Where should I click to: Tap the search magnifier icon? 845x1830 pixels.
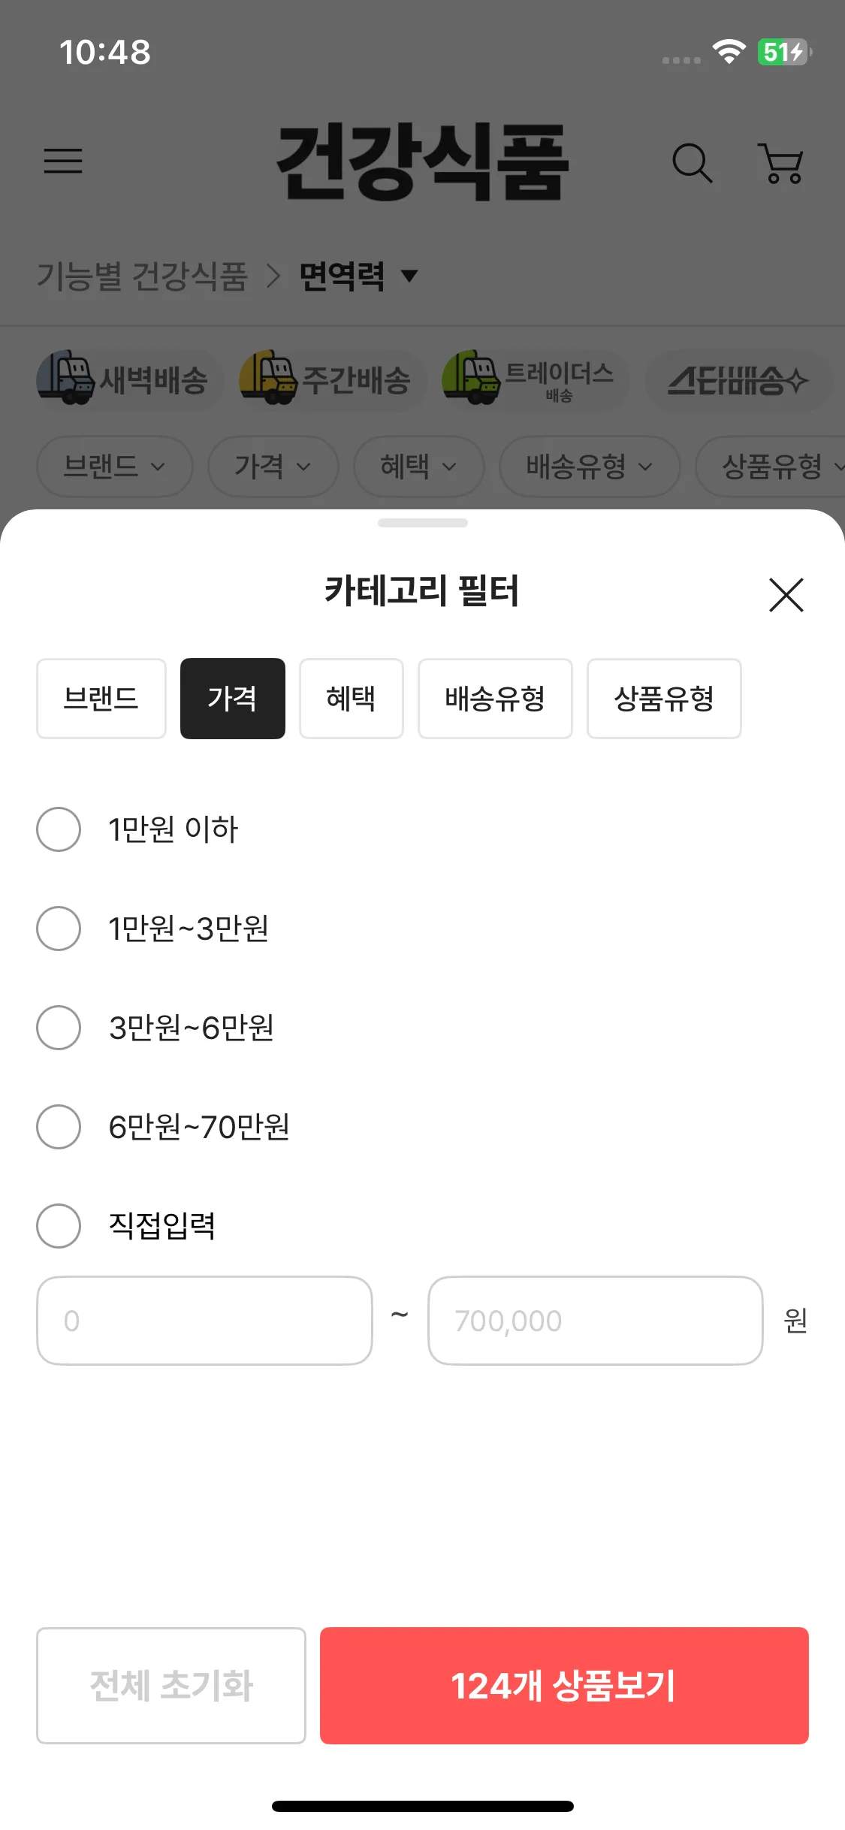691,162
